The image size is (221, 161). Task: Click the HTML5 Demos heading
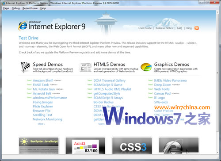pyautogui.click(x=109, y=65)
